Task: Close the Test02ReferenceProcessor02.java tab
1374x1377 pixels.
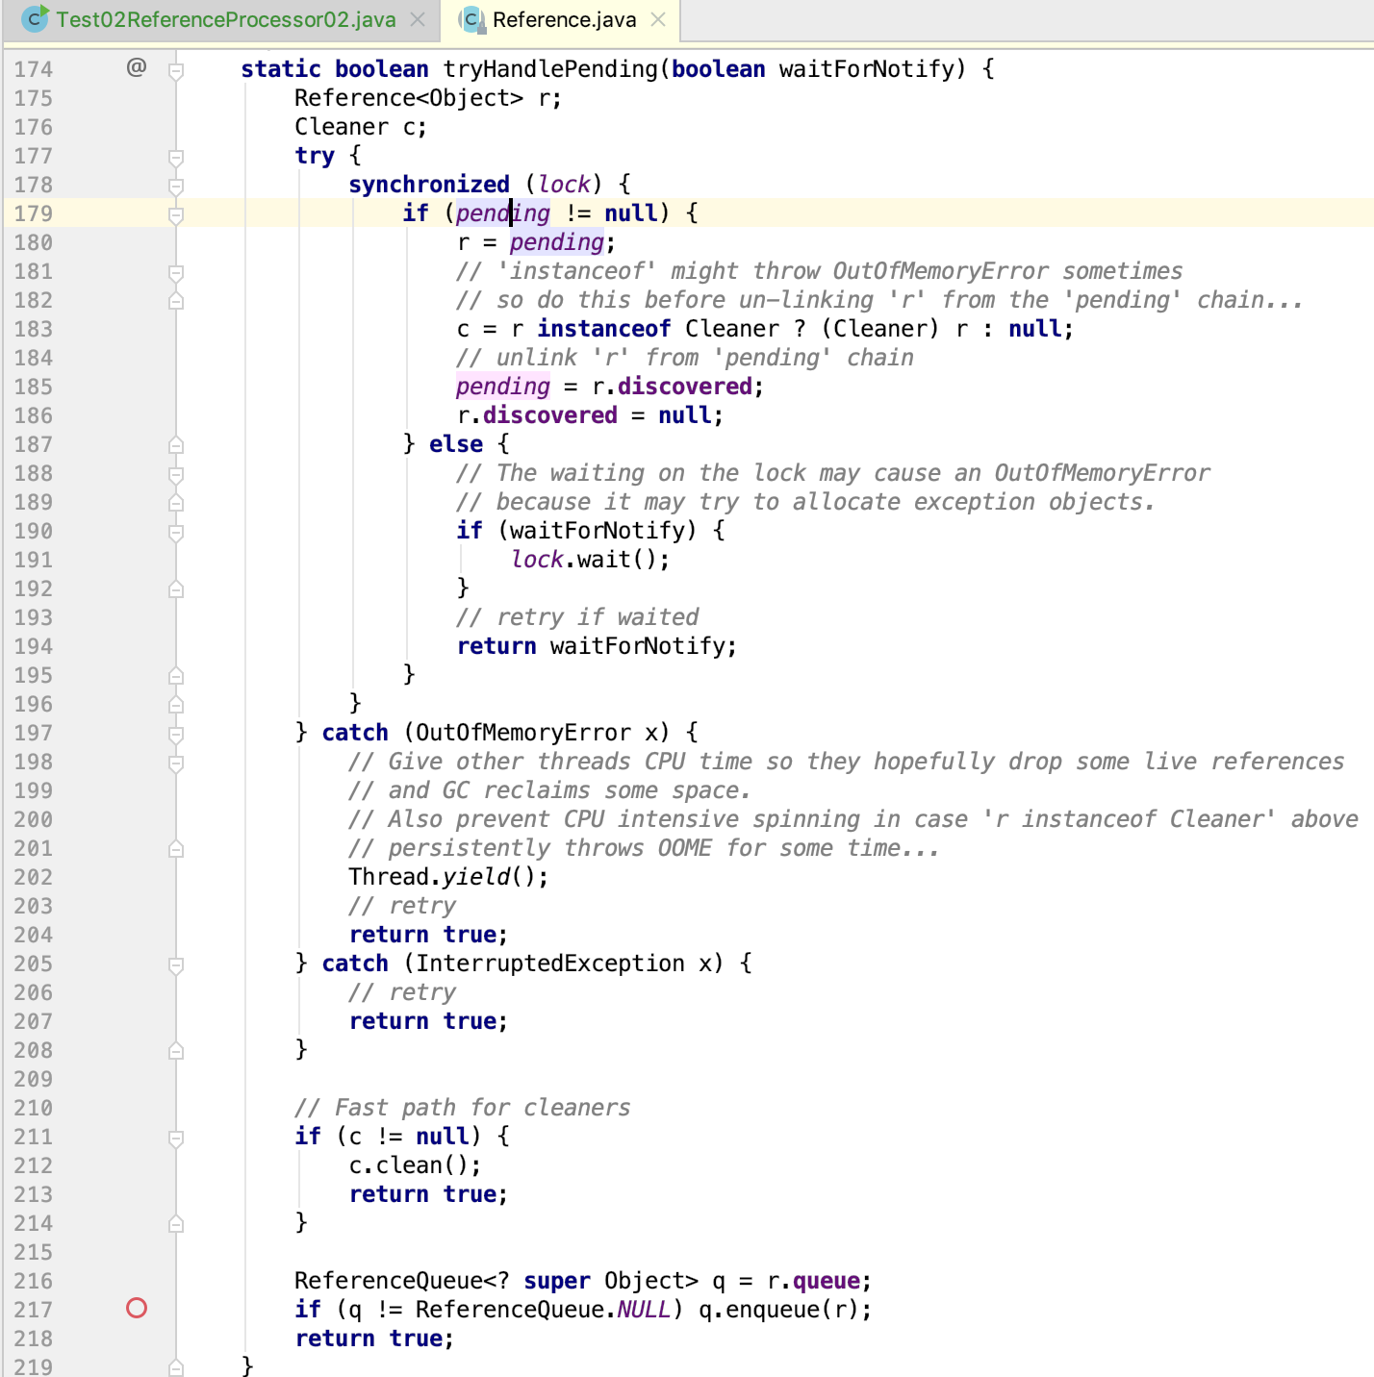Action: point(417,17)
